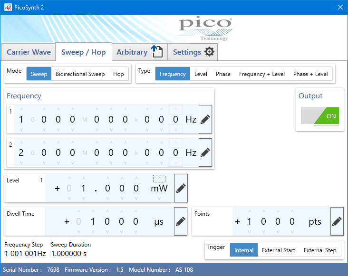Click the Arbitrary upload file icon

tap(157, 52)
